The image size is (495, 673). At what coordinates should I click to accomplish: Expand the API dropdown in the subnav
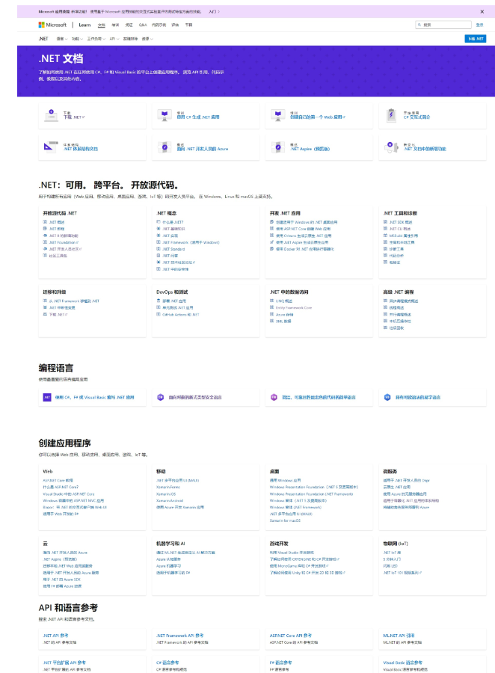tap(114, 39)
